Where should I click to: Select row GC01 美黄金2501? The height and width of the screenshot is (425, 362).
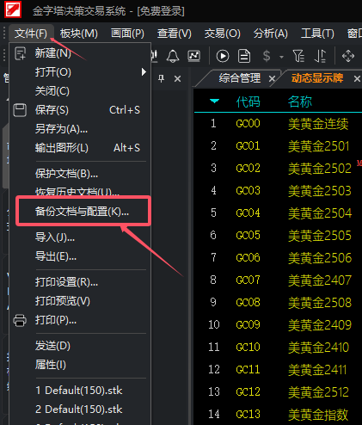278,146
